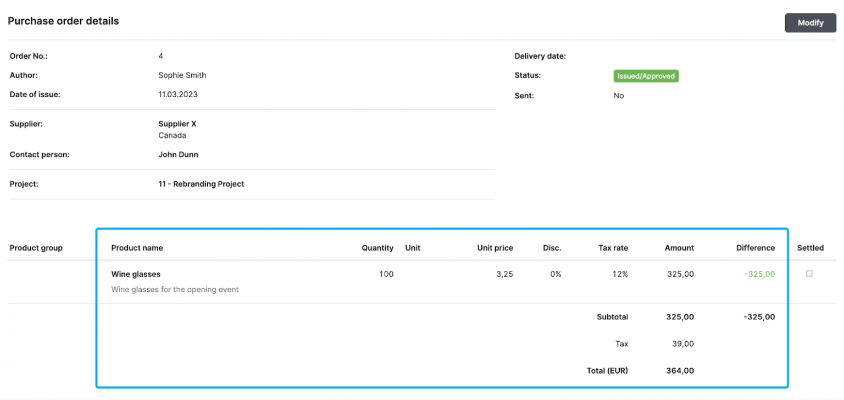Tick the Settled checkbox for Wine glasses
The height and width of the screenshot is (400, 844).
click(809, 274)
